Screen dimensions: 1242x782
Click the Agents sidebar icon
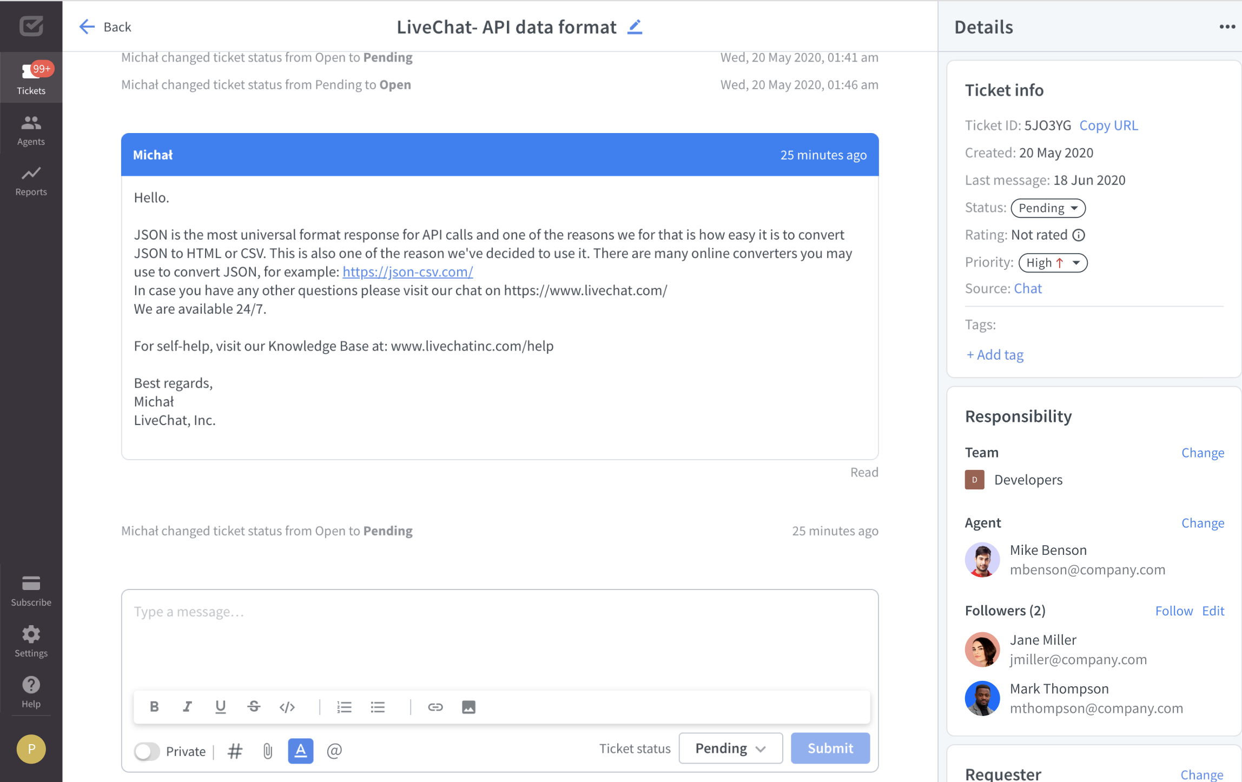(31, 131)
